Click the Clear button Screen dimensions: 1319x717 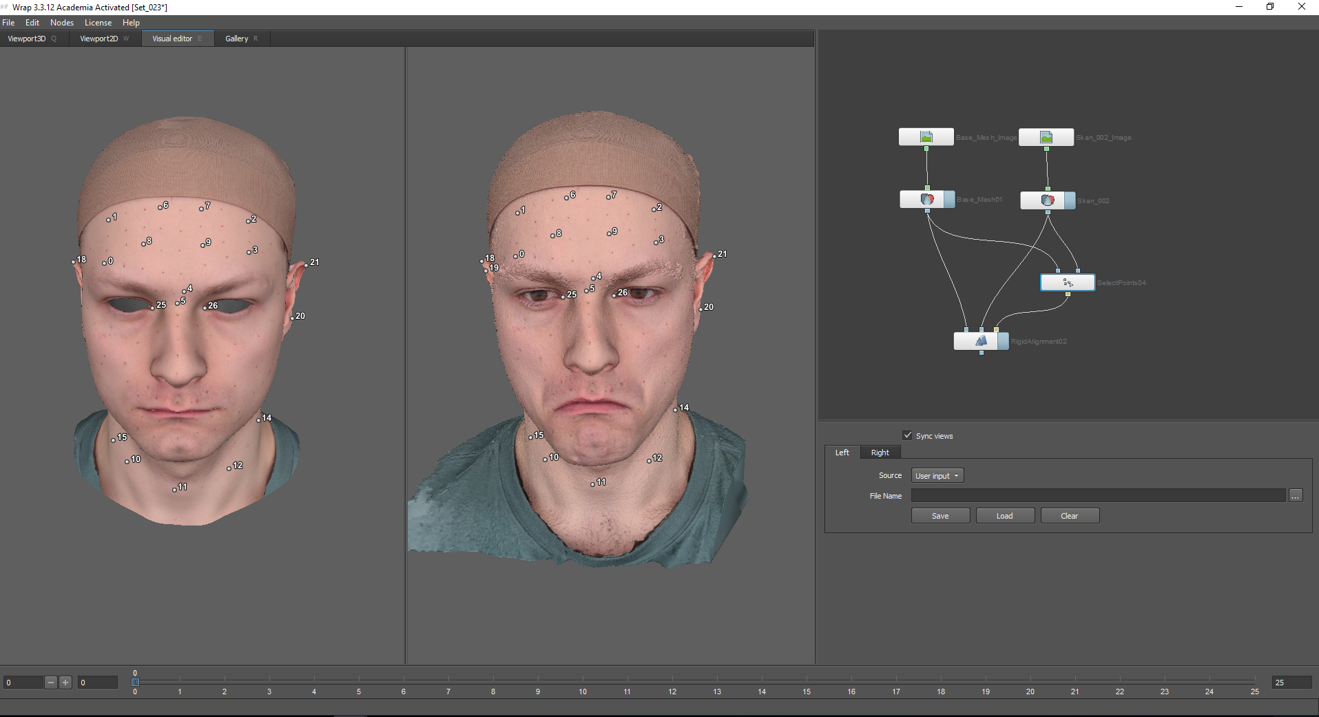[1070, 516]
